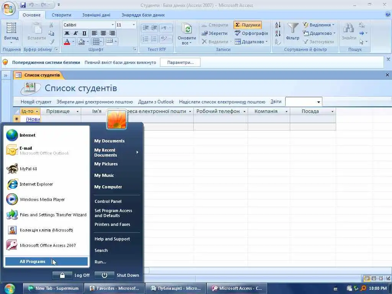This screenshot has height=294, width=392.
Task: Expand the navigation pane chevron
Action: click(6, 75)
